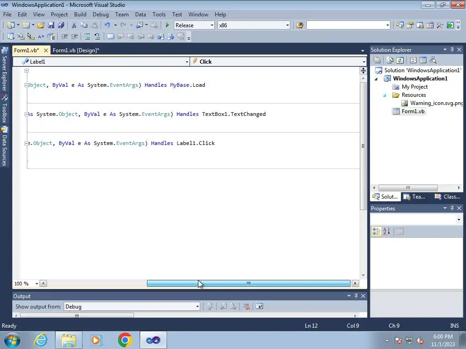Select My Project in Solution Explorer
Screen dimensions: 466x349
coord(410,87)
